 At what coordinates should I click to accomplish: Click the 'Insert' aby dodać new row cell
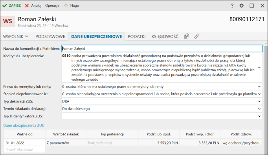[25, 150]
